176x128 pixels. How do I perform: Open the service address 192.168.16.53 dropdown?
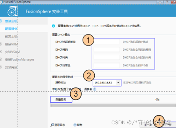tap(118, 83)
